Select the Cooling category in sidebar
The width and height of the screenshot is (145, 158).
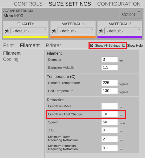coord(11,59)
